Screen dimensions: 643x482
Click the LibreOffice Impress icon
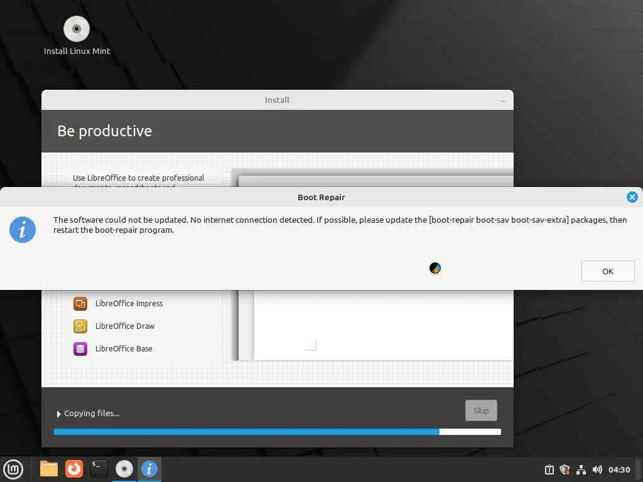pyautogui.click(x=80, y=304)
